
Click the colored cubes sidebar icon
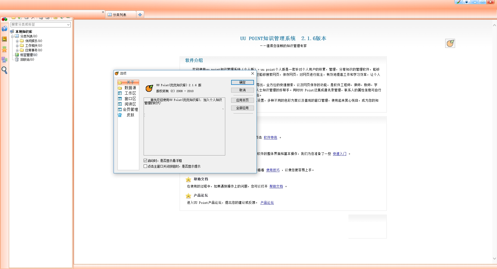[x=4, y=19]
